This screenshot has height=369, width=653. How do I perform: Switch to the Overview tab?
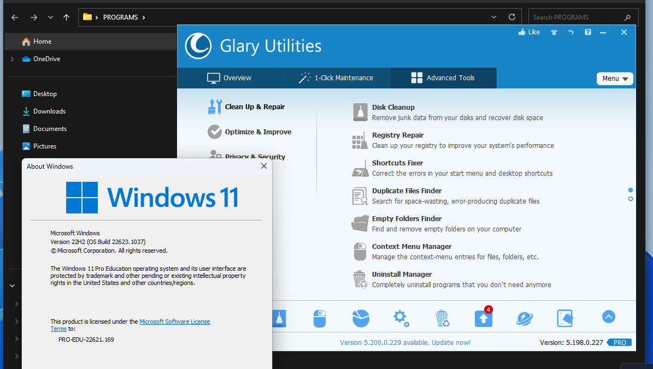click(230, 78)
